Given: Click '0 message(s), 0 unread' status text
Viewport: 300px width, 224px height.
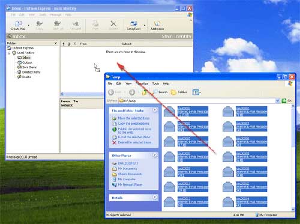Looking at the screenshot, I should (x=22, y=157).
